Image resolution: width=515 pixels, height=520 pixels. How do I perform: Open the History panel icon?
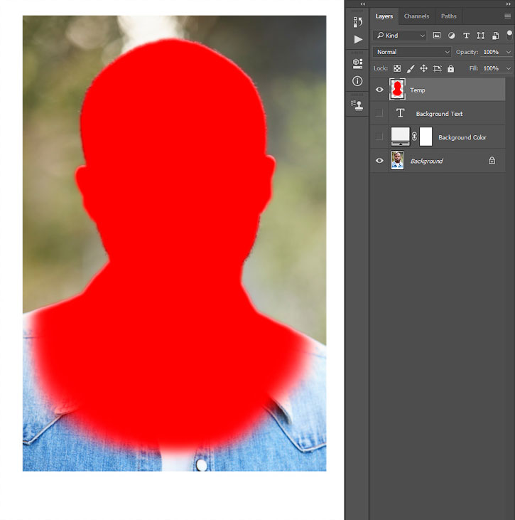(x=357, y=22)
